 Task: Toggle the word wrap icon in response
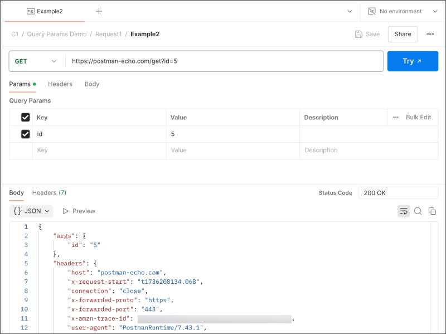click(x=403, y=211)
